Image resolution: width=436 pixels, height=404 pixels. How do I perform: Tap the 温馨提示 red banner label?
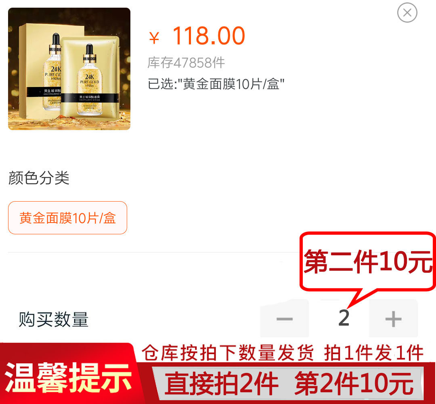point(68,377)
